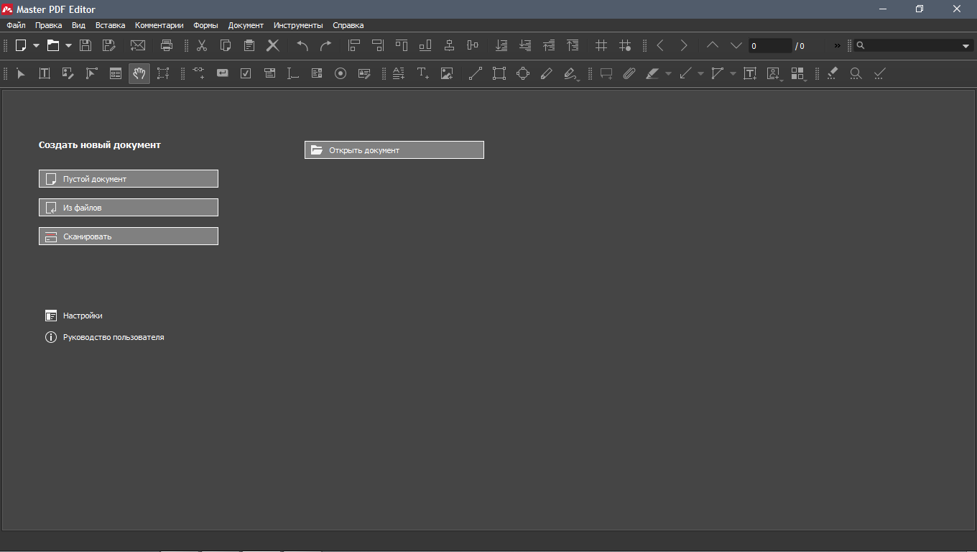The width and height of the screenshot is (977, 552).
Task: Open the Инструменты menu
Action: [x=298, y=25]
